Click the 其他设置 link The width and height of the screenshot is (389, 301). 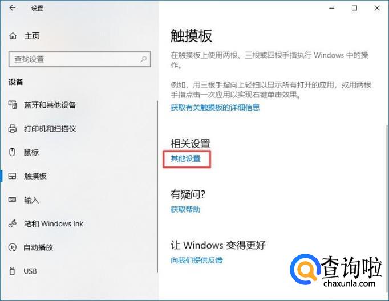click(x=185, y=158)
